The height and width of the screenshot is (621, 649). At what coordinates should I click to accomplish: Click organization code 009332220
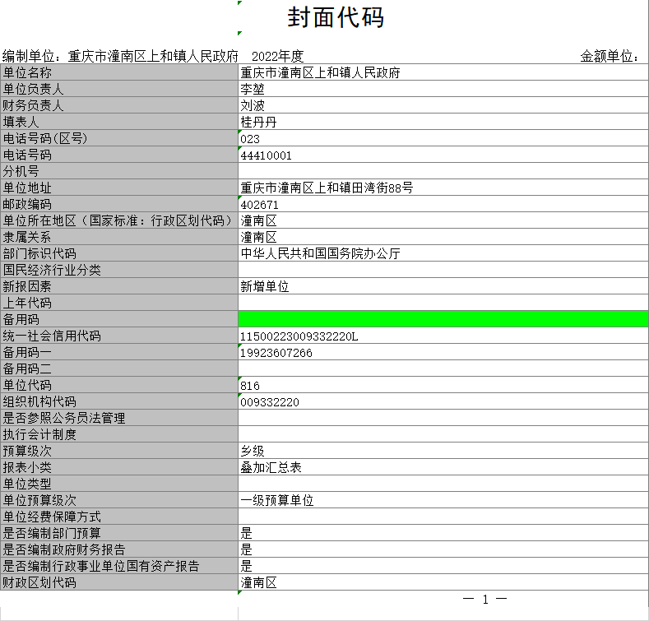(443, 401)
